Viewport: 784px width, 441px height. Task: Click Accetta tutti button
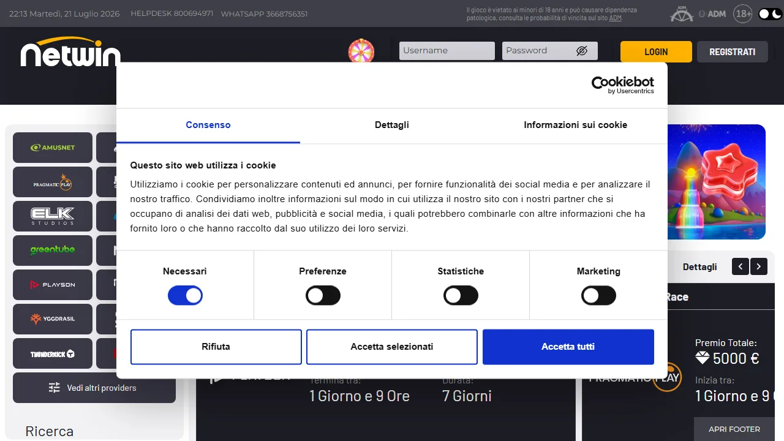click(x=568, y=347)
